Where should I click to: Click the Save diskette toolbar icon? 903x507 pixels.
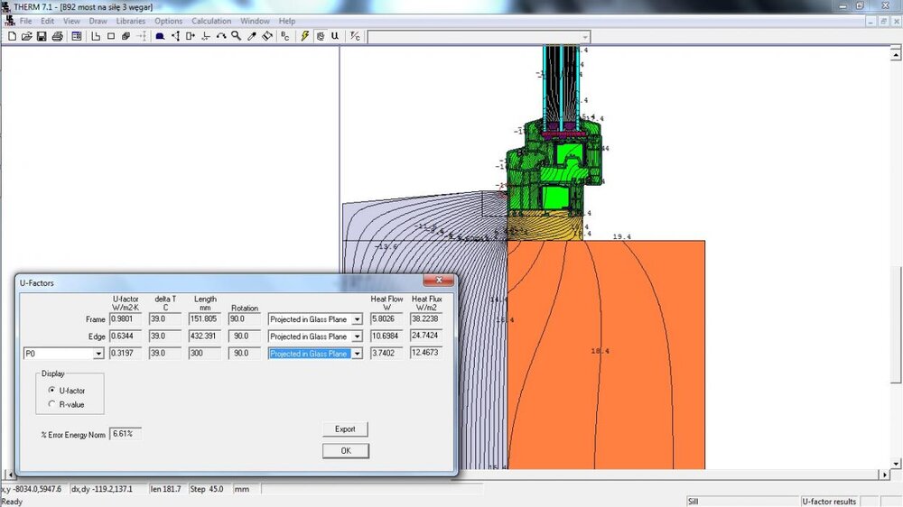point(42,36)
